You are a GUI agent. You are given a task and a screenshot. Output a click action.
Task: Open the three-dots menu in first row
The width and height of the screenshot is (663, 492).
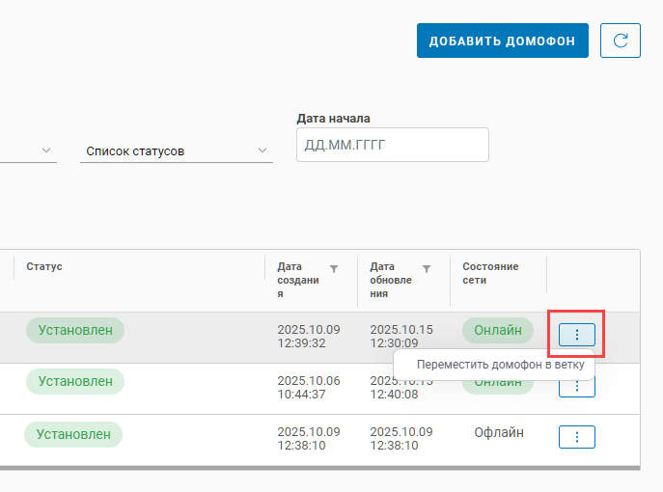pos(577,335)
